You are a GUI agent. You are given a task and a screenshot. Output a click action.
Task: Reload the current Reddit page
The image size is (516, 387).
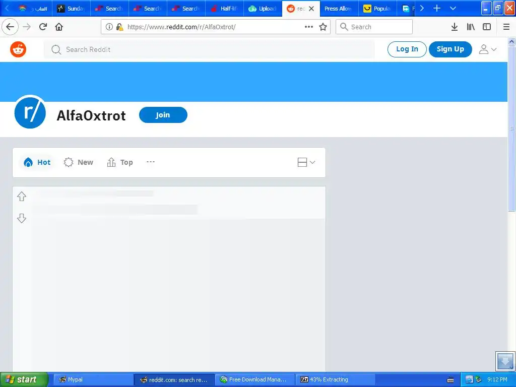pyautogui.click(x=43, y=27)
